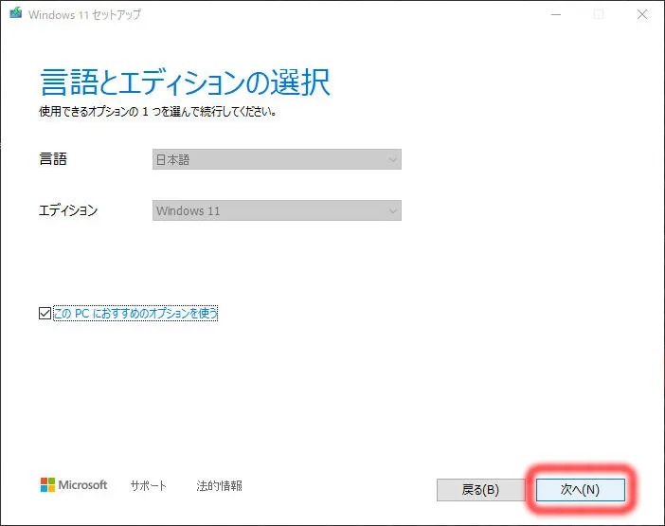Click the エディション label
The height and width of the screenshot is (526, 665).
click(x=68, y=210)
